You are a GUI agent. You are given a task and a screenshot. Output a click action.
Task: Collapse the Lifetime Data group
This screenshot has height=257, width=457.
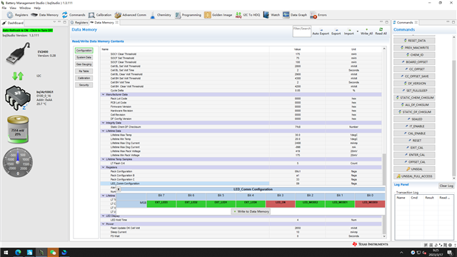pos(103,131)
